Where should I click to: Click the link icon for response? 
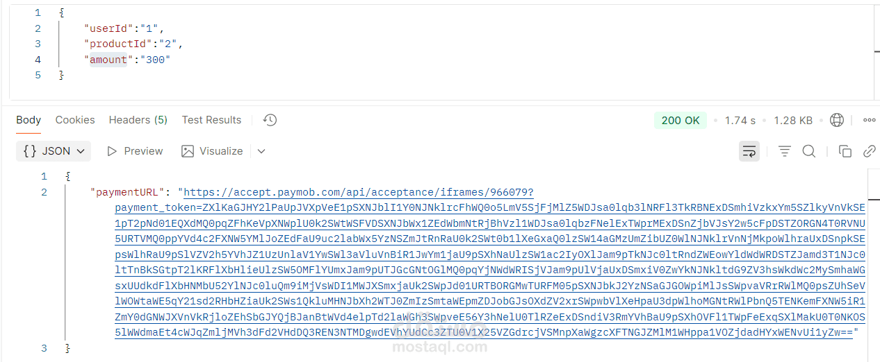point(869,151)
